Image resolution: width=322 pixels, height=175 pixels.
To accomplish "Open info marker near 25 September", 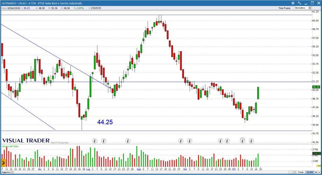I will (x=227, y=141).
